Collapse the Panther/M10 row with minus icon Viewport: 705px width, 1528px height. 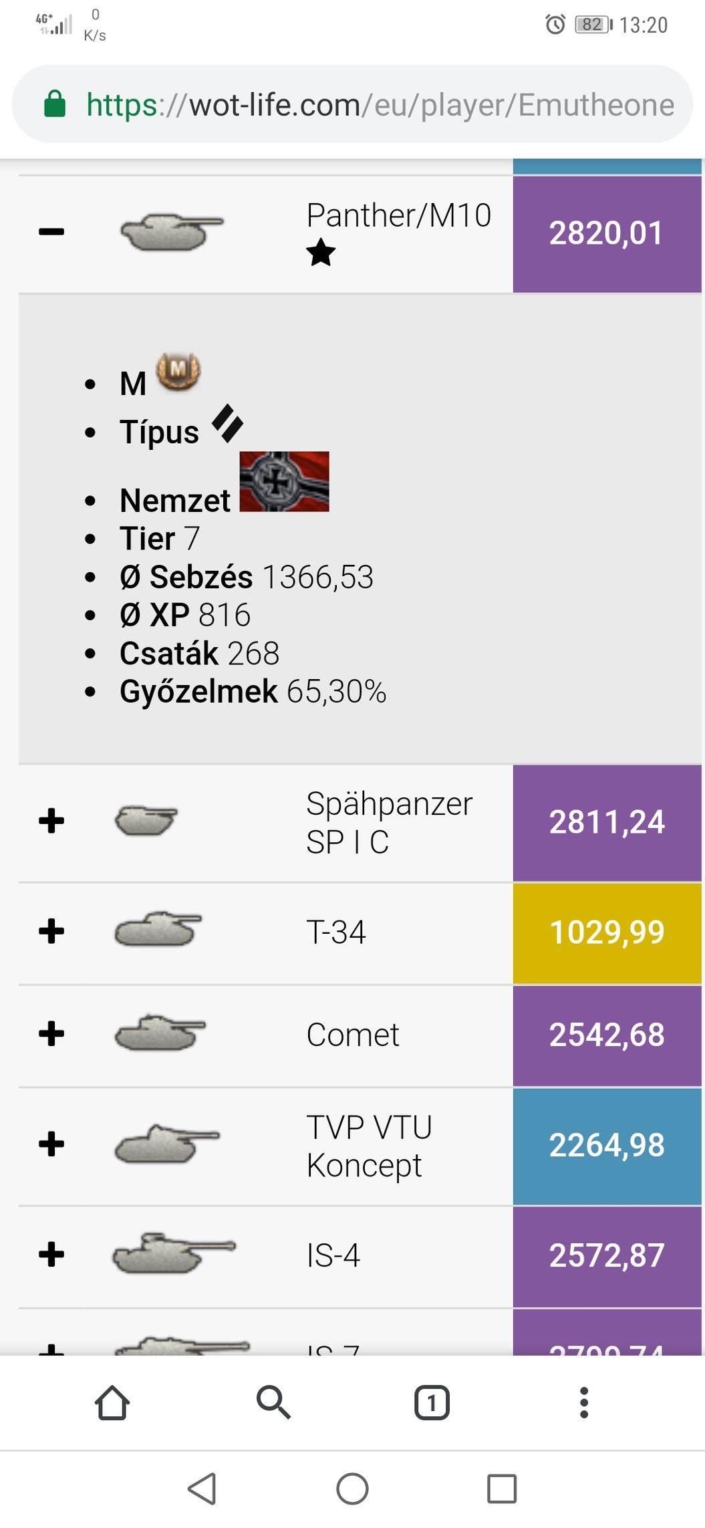pyautogui.click(x=51, y=232)
